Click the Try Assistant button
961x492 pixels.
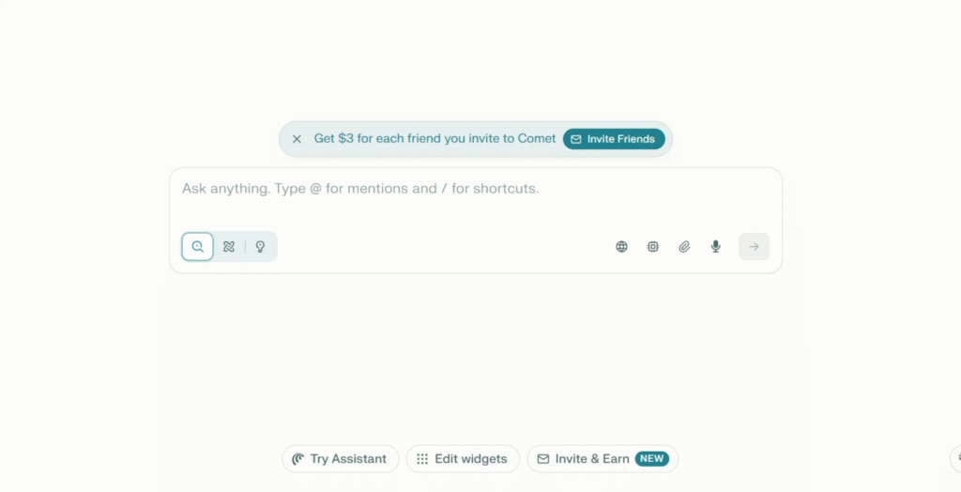coord(340,459)
